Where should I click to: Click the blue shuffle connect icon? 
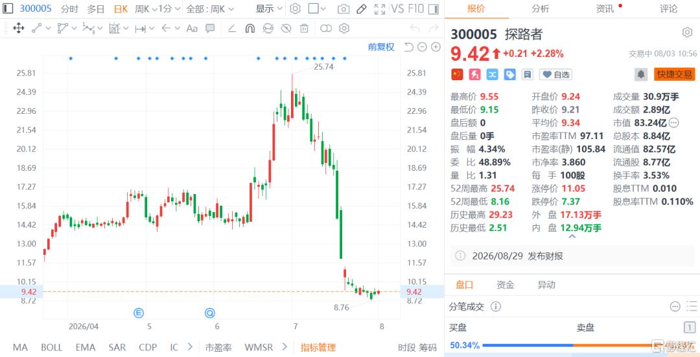[492, 74]
